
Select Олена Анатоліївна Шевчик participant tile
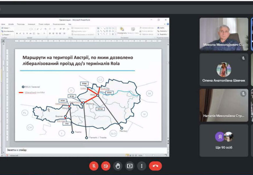click(224, 69)
